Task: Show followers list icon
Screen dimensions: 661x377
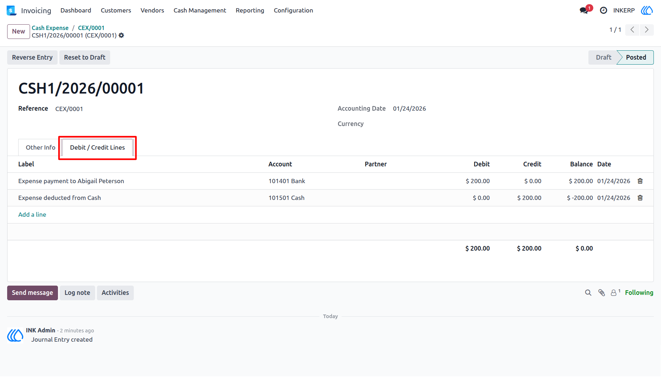Action: [x=615, y=292]
